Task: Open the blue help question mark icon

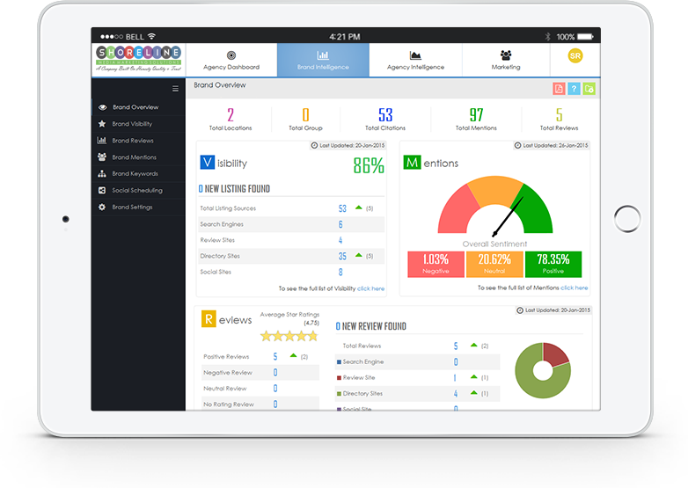Action: tap(573, 89)
